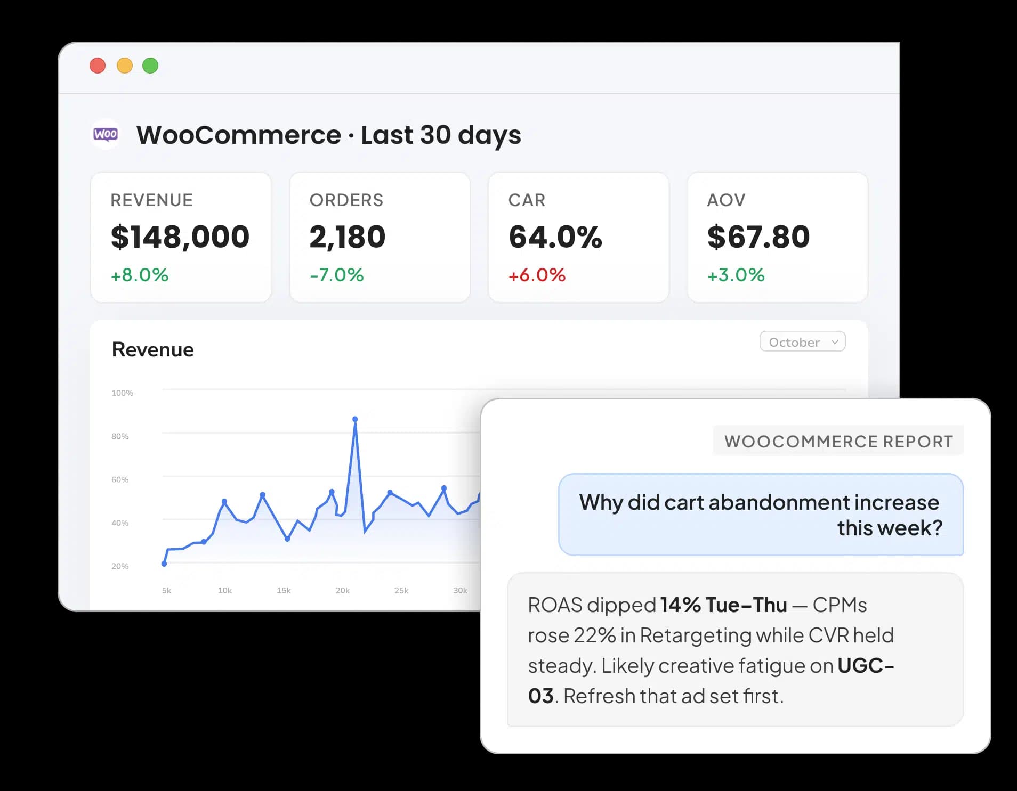Click the 30k x-axis label

(x=460, y=590)
